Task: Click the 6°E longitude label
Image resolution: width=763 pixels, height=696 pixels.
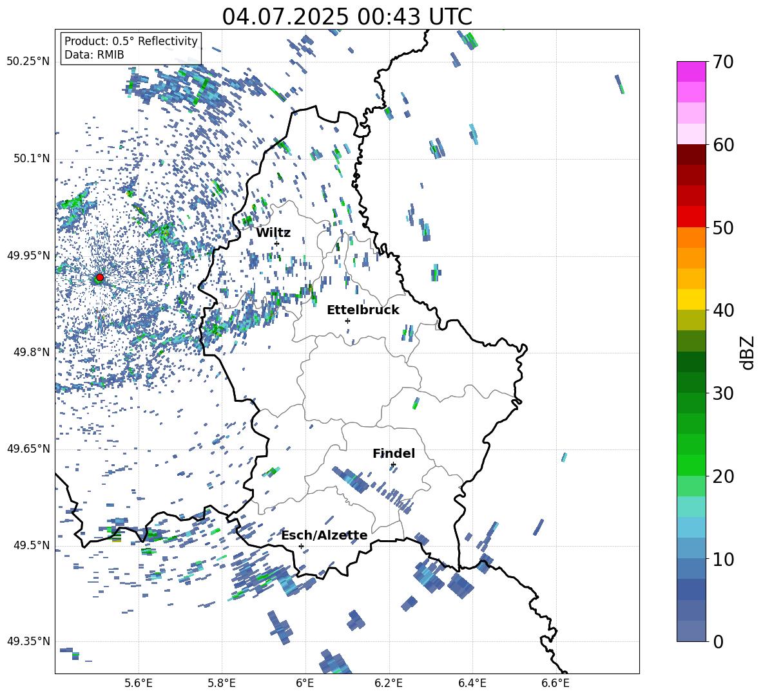Action: pyautogui.click(x=305, y=683)
